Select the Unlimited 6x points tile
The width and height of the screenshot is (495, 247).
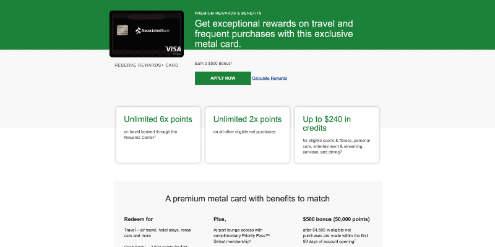(x=158, y=135)
